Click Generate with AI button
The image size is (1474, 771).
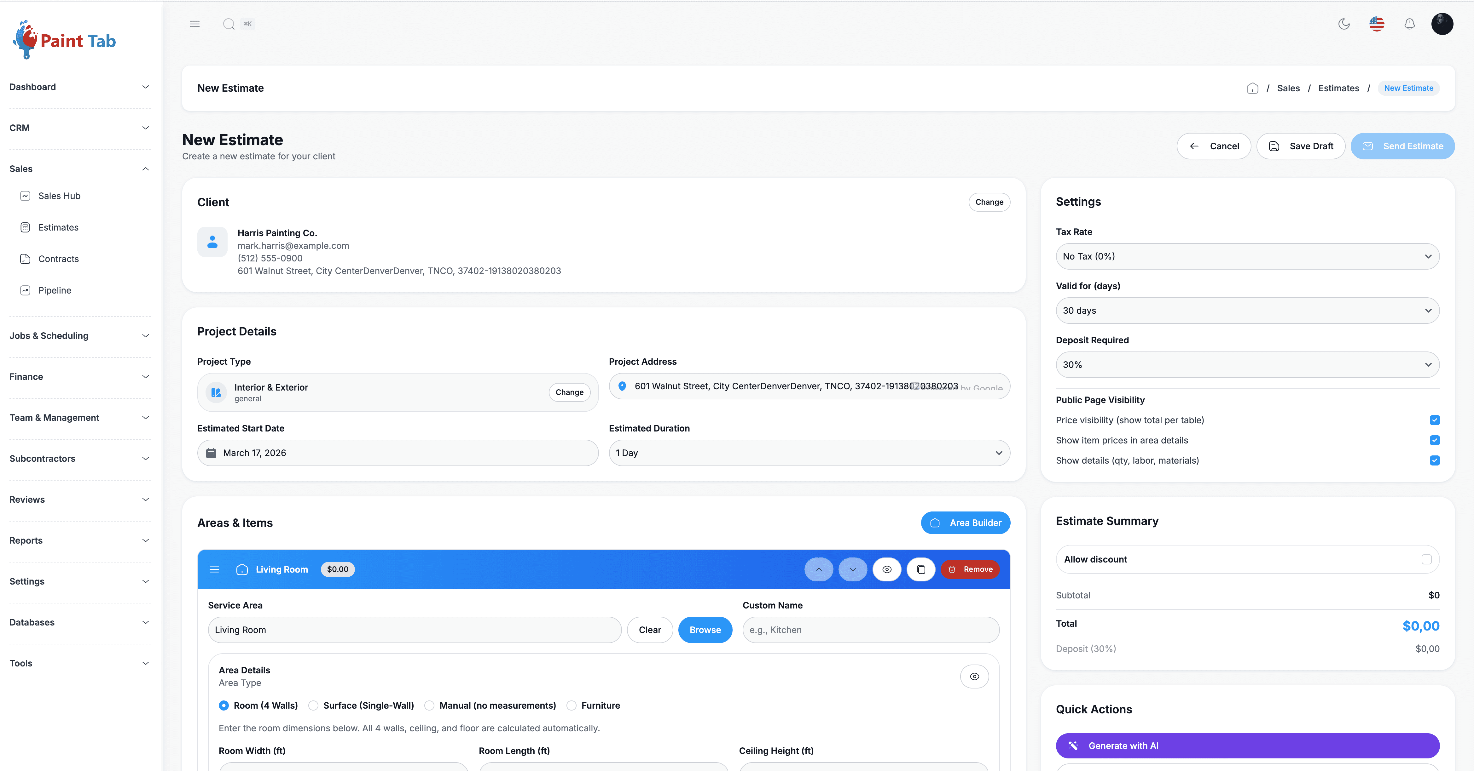click(1247, 745)
